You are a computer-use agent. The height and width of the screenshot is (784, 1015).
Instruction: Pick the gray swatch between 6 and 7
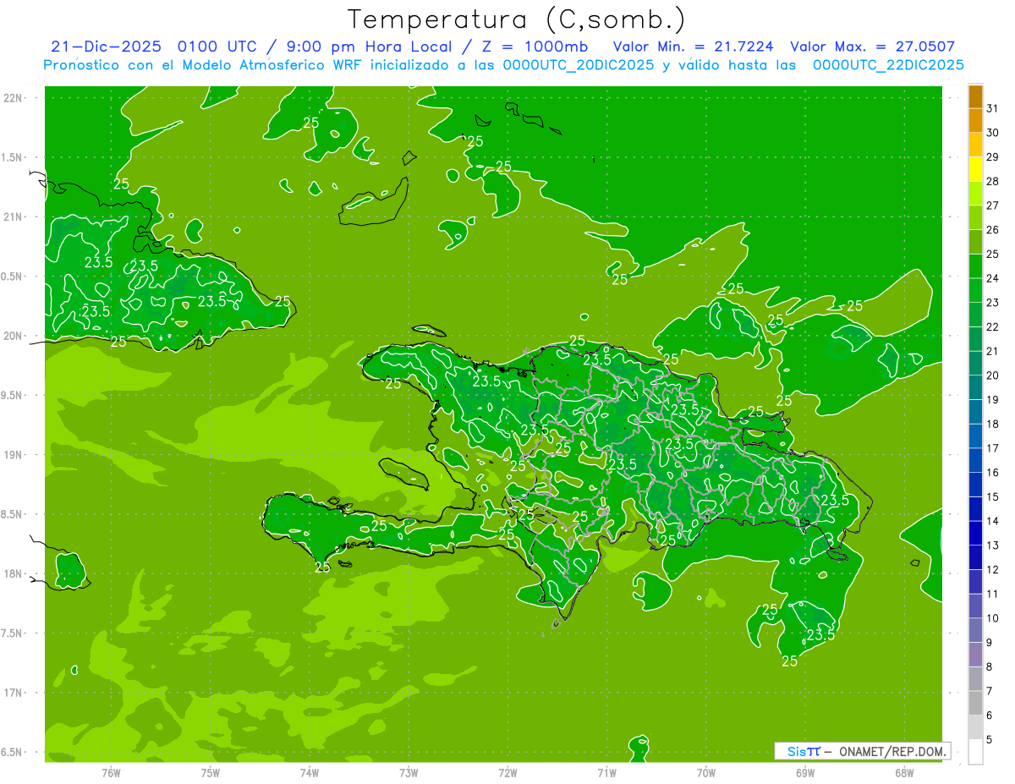point(975,704)
